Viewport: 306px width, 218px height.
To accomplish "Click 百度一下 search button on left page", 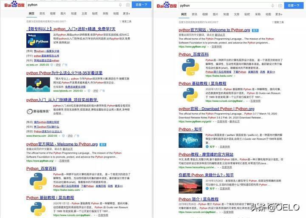I will click(x=142, y=5).
